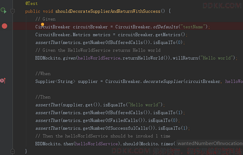Click the decorateSupplier static method call
The height and width of the screenshot is (155, 243).
coord(163,81)
